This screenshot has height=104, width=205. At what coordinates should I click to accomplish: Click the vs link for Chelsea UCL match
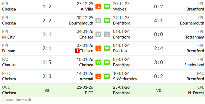47,90
